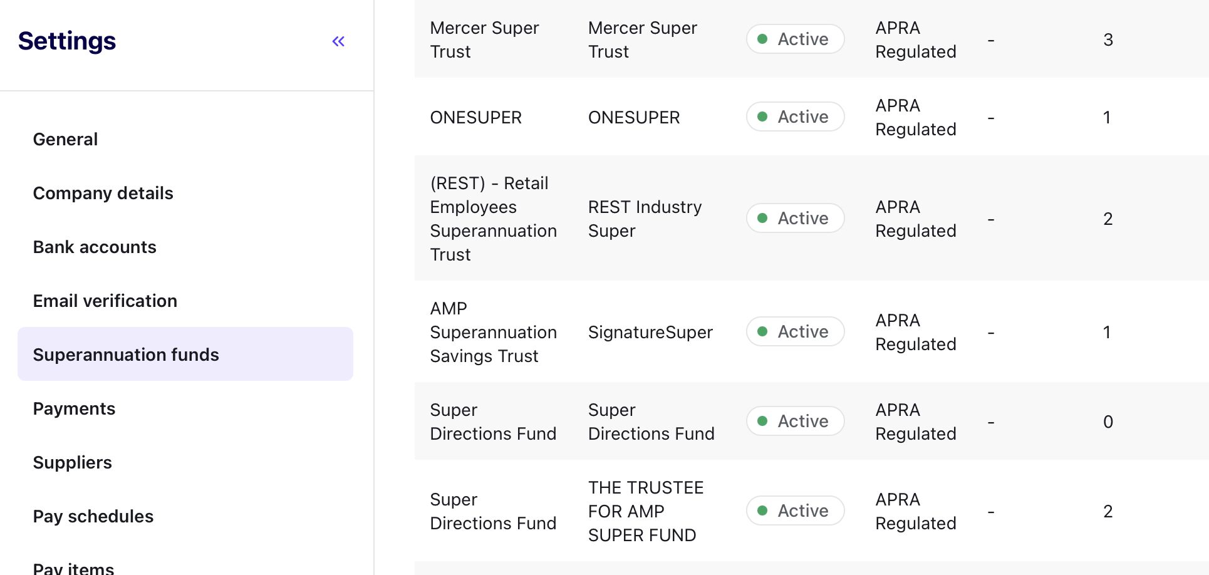This screenshot has height=575, width=1209.
Task: Click Active badge for REST Industry Super
Action: click(796, 218)
